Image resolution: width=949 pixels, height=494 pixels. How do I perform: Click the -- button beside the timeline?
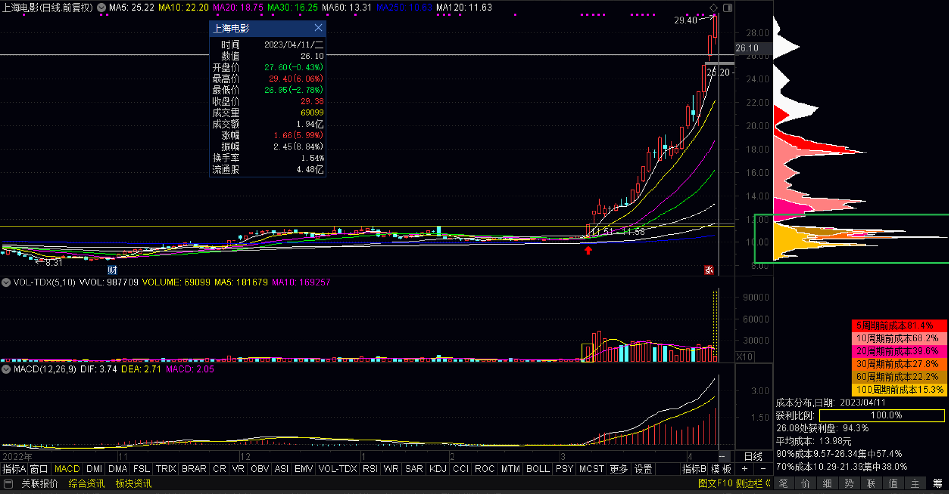pos(722,456)
